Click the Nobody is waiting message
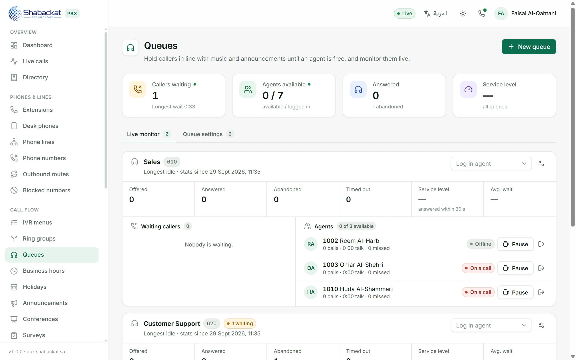Screen dimensions: 576x360 click(209, 245)
